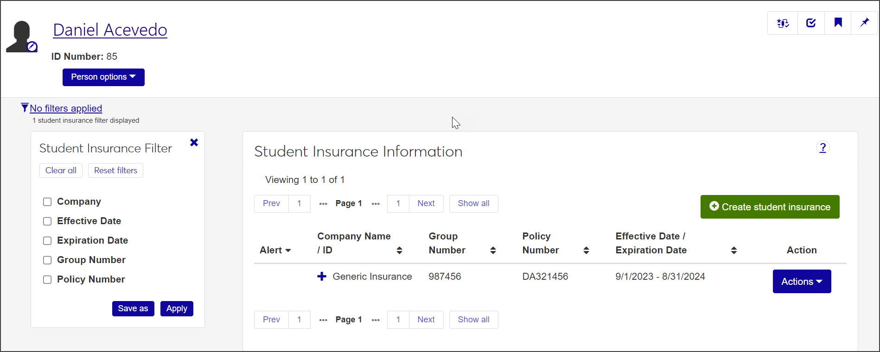Click the pushpin icon
Viewport: 880px width, 352px height.
[x=864, y=23]
